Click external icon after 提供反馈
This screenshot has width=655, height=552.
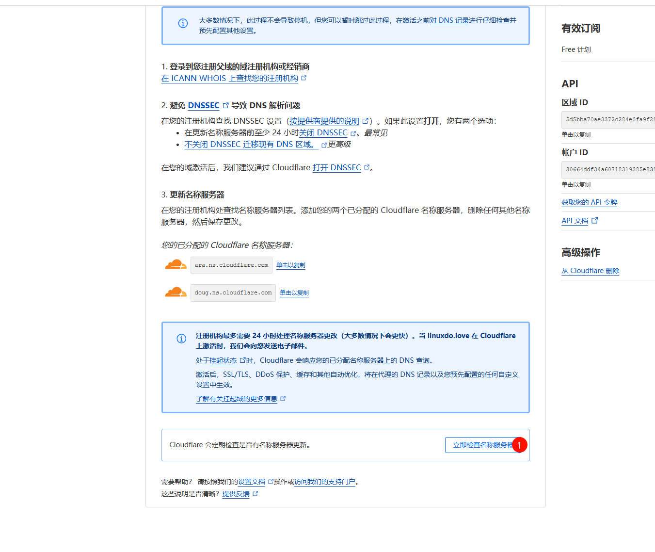256,493
